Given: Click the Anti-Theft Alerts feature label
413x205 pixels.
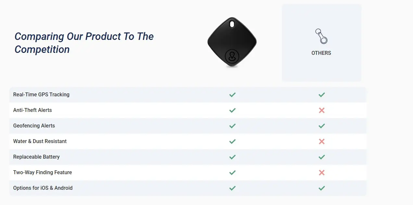Looking at the screenshot, I should pyautogui.click(x=32, y=110).
